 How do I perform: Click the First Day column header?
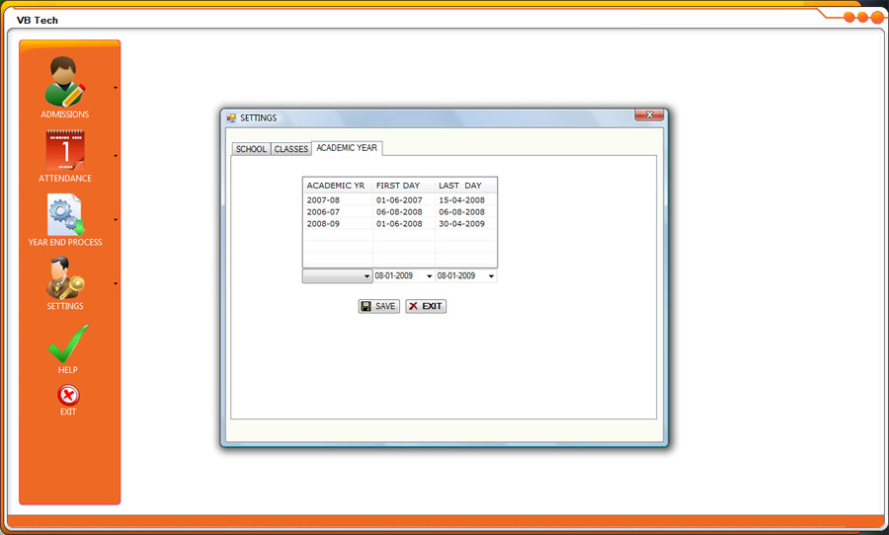click(x=403, y=186)
